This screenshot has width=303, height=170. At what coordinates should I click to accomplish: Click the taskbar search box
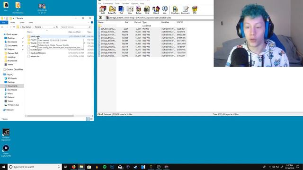(x=35, y=167)
